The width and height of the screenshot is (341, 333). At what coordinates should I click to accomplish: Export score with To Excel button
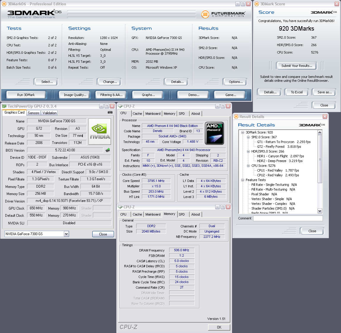click(297, 92)
